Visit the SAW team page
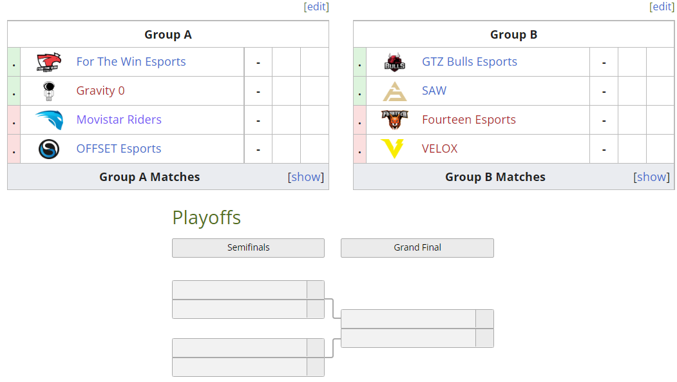 coord(434,90)
